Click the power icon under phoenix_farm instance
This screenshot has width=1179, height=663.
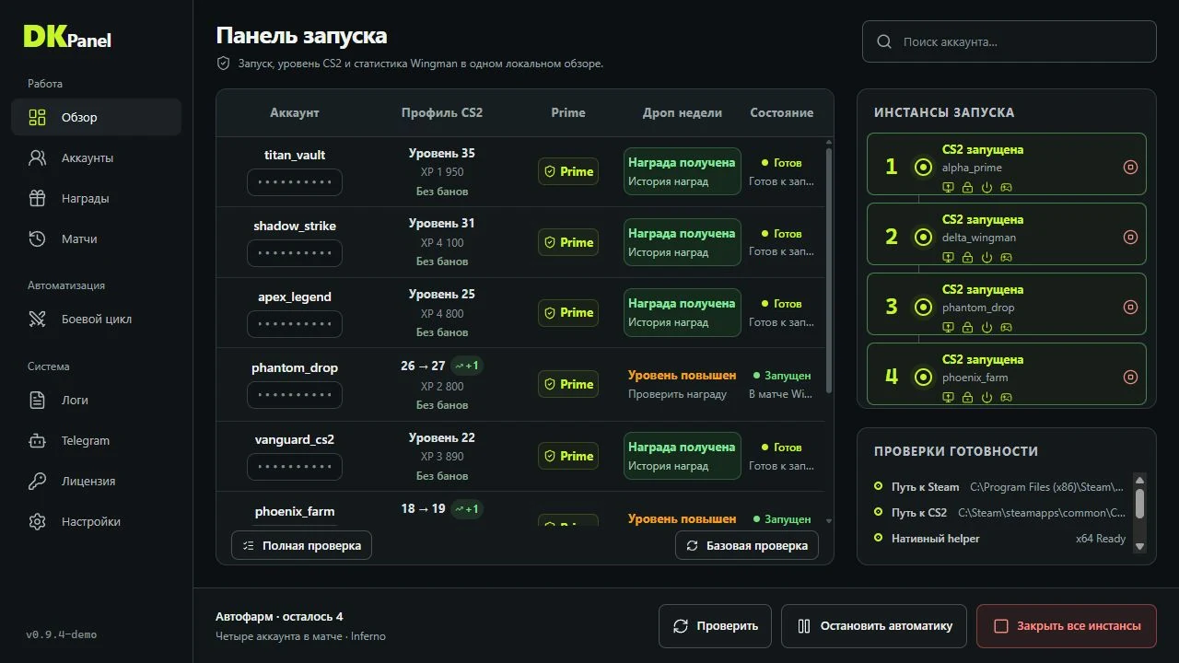click(986, 397)
